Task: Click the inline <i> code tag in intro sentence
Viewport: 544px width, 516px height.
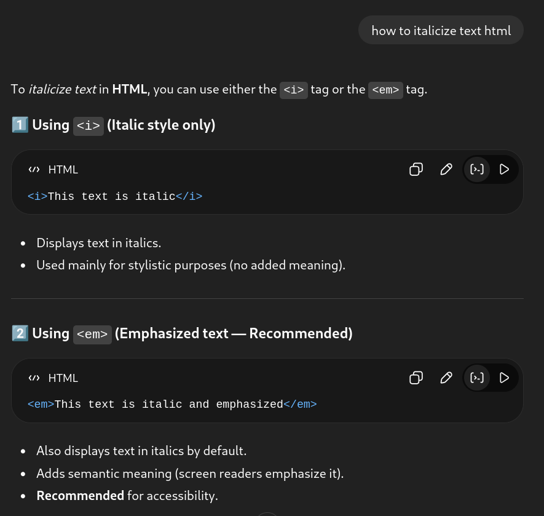Action: [x=293, y=90]
